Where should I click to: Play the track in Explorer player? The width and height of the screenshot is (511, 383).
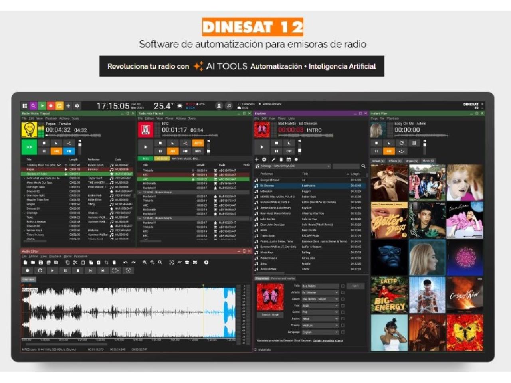(261, 147)
